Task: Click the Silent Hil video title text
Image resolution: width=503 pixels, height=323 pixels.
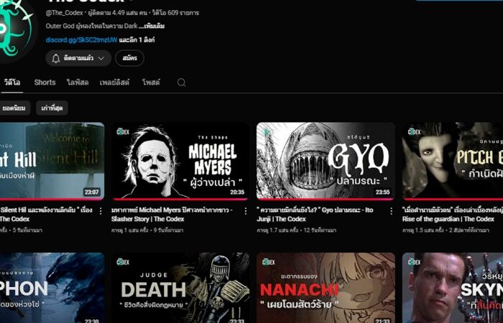Action: [46, 215]
